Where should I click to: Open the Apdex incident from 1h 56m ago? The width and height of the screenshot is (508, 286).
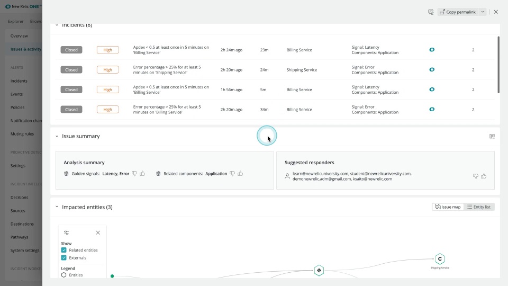pyautogui.click(x=171, y=90)
